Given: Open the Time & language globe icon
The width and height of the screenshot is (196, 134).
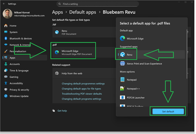Looking at the screenshot, I should 6,70.
